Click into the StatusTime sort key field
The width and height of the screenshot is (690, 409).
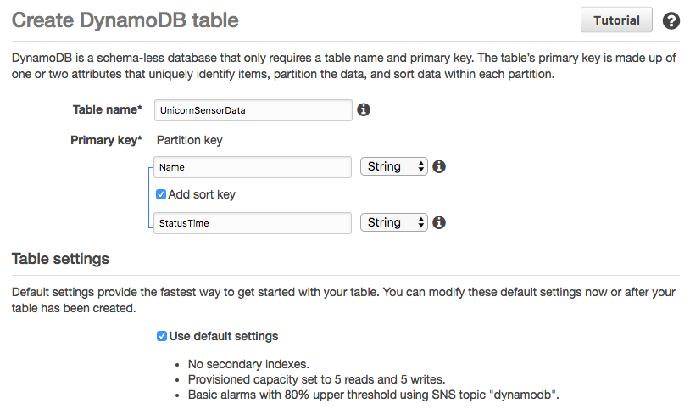pyautogui.click(x=253, y=223)
